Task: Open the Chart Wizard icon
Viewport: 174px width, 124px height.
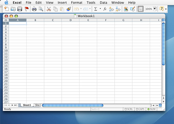Action: (126, 9)
